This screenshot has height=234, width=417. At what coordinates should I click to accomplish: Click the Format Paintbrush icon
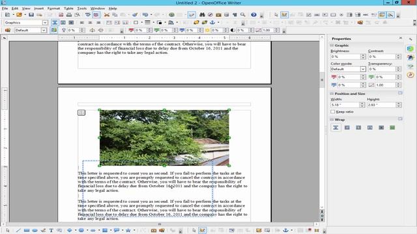(x=135, y=15)
